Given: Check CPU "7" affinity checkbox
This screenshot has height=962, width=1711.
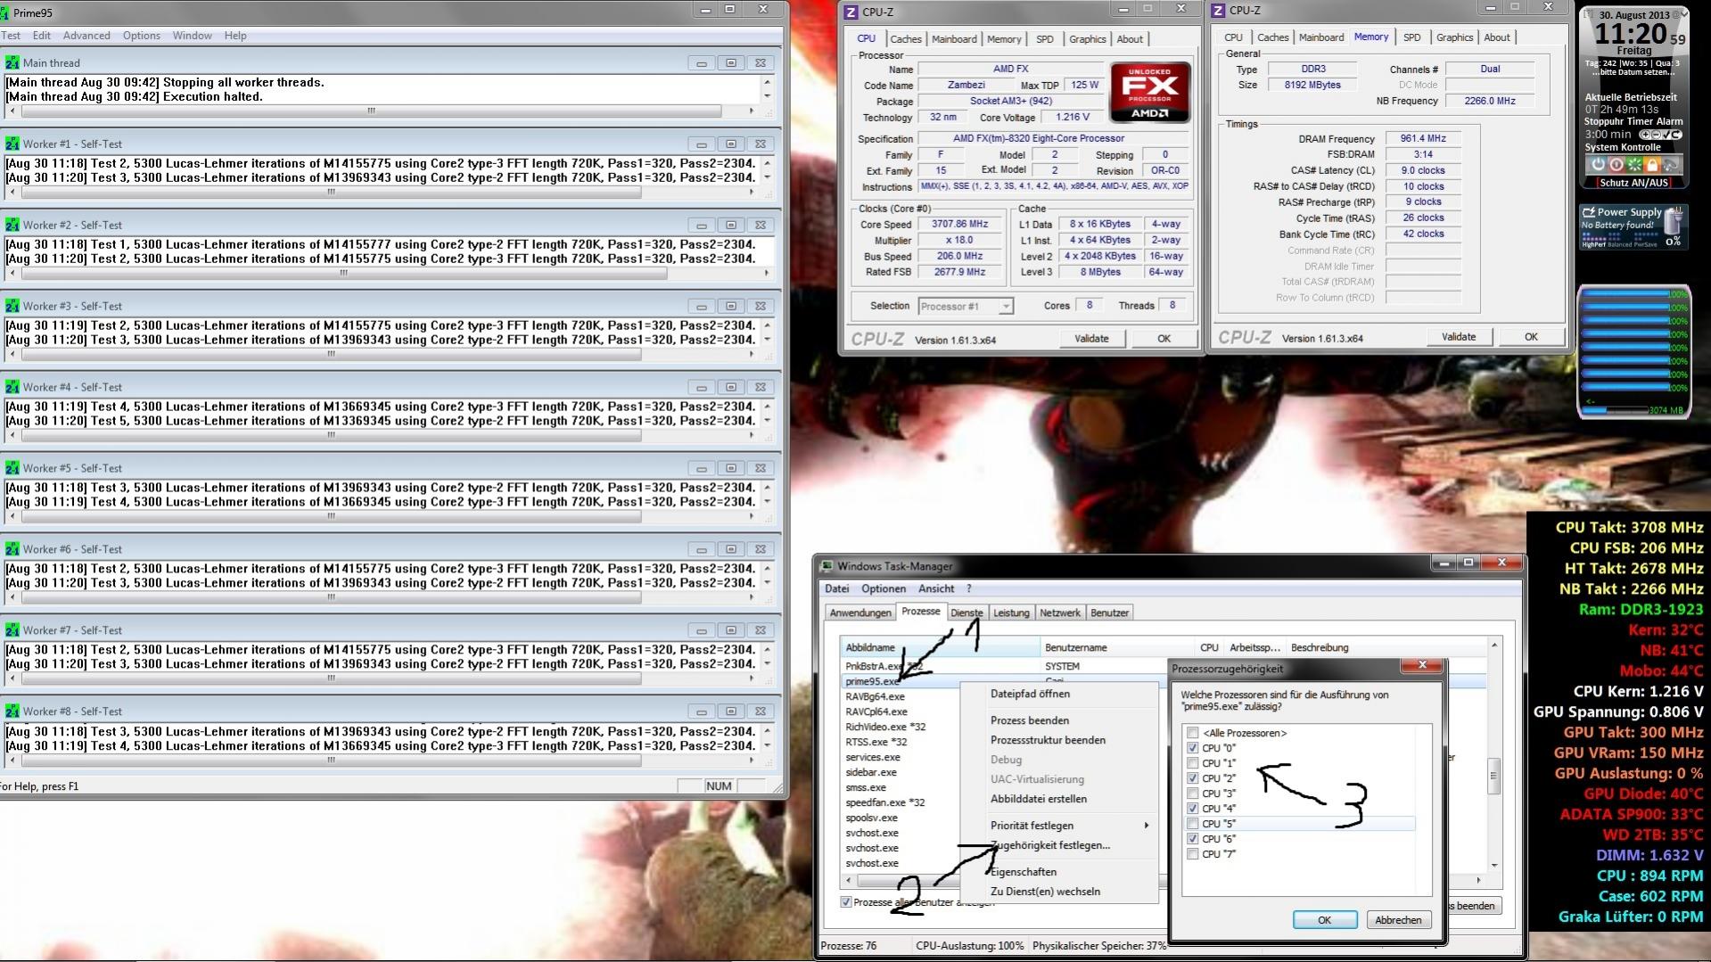Looking at the screenshot, I should (1193, 854).
